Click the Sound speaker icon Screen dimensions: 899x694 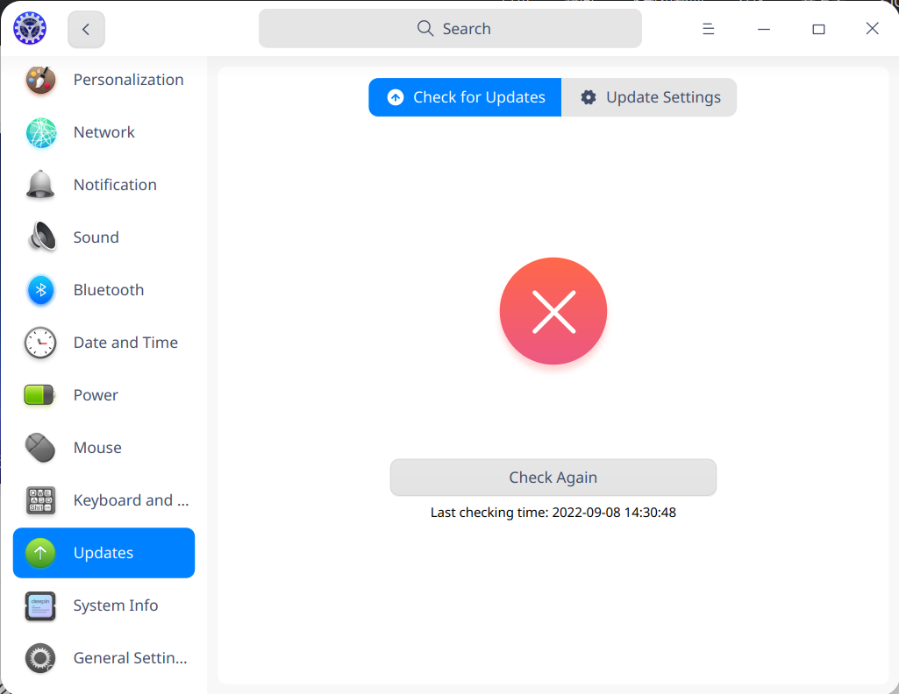click(39, 237)
